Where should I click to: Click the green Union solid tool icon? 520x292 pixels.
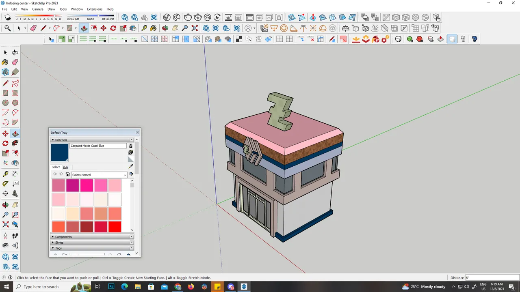point(410,39)
